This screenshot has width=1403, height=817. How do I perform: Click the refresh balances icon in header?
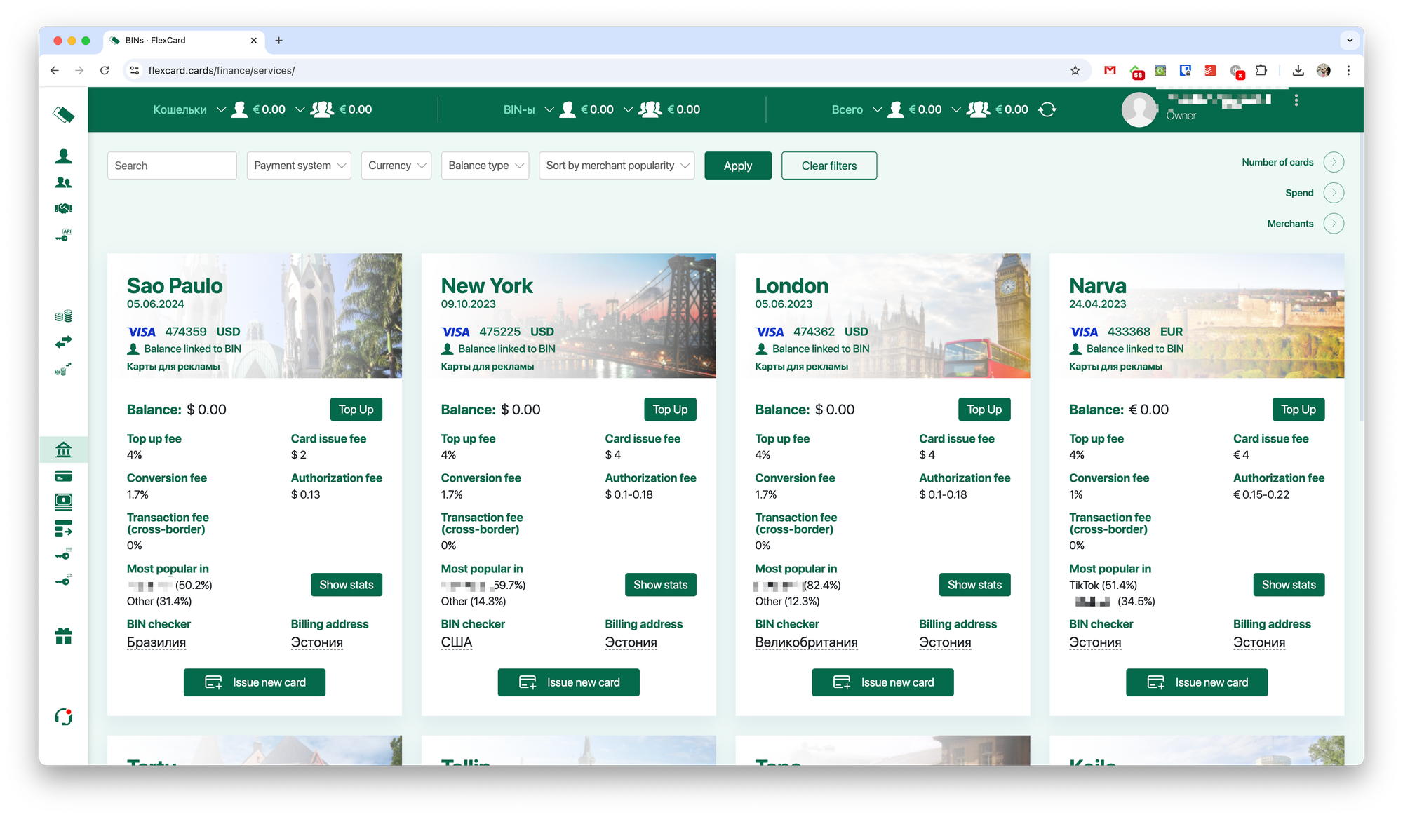tap(1047, 109)
